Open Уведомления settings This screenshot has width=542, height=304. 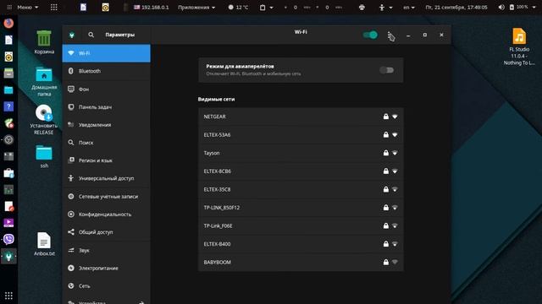point(107,125)
